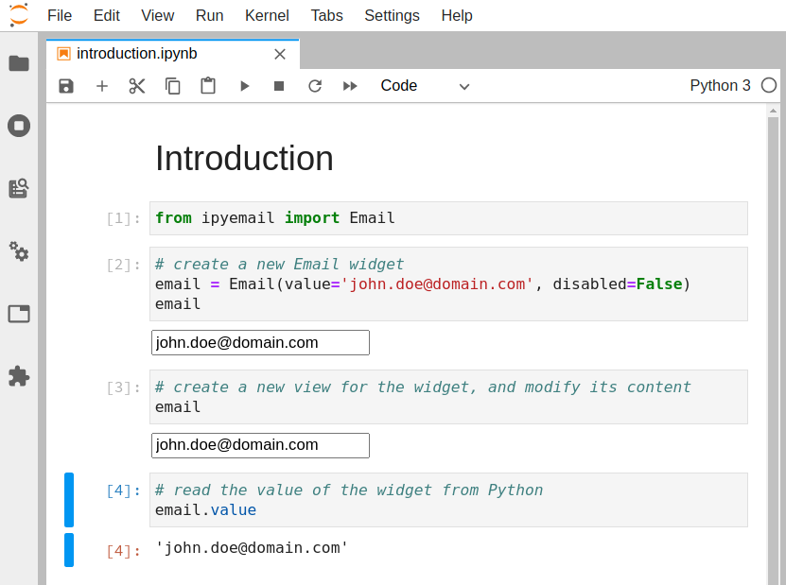Cut selected cell using the scissors icon
This screenshot has height=585, width=786.
(137, 86)
